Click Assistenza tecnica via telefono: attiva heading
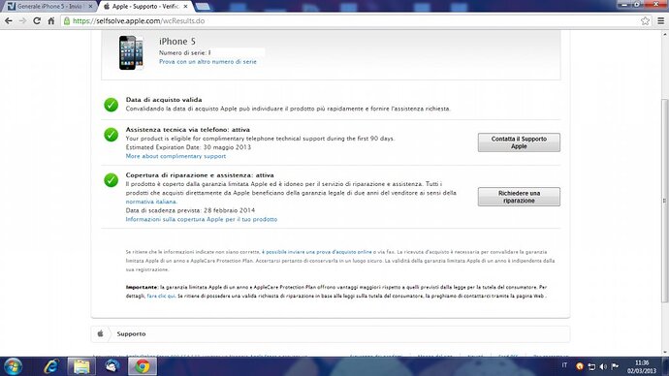The image size is (669, 376). pos(188,130)
